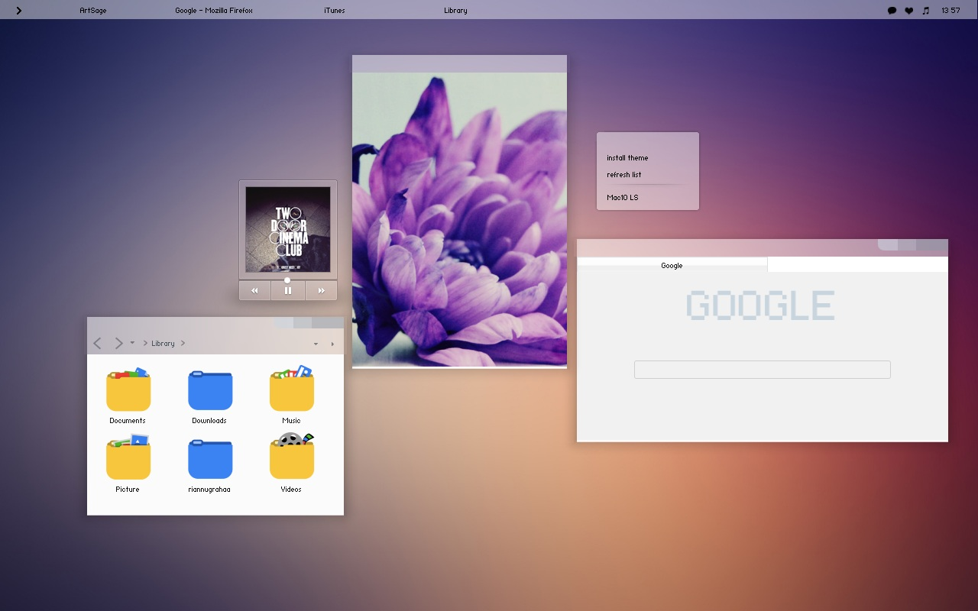Choose install theme from popup menu

(x=627, y=158)
